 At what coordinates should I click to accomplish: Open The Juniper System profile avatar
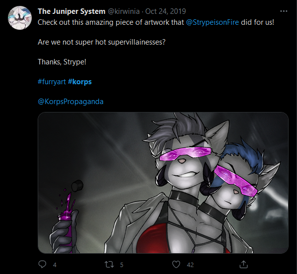20,18
